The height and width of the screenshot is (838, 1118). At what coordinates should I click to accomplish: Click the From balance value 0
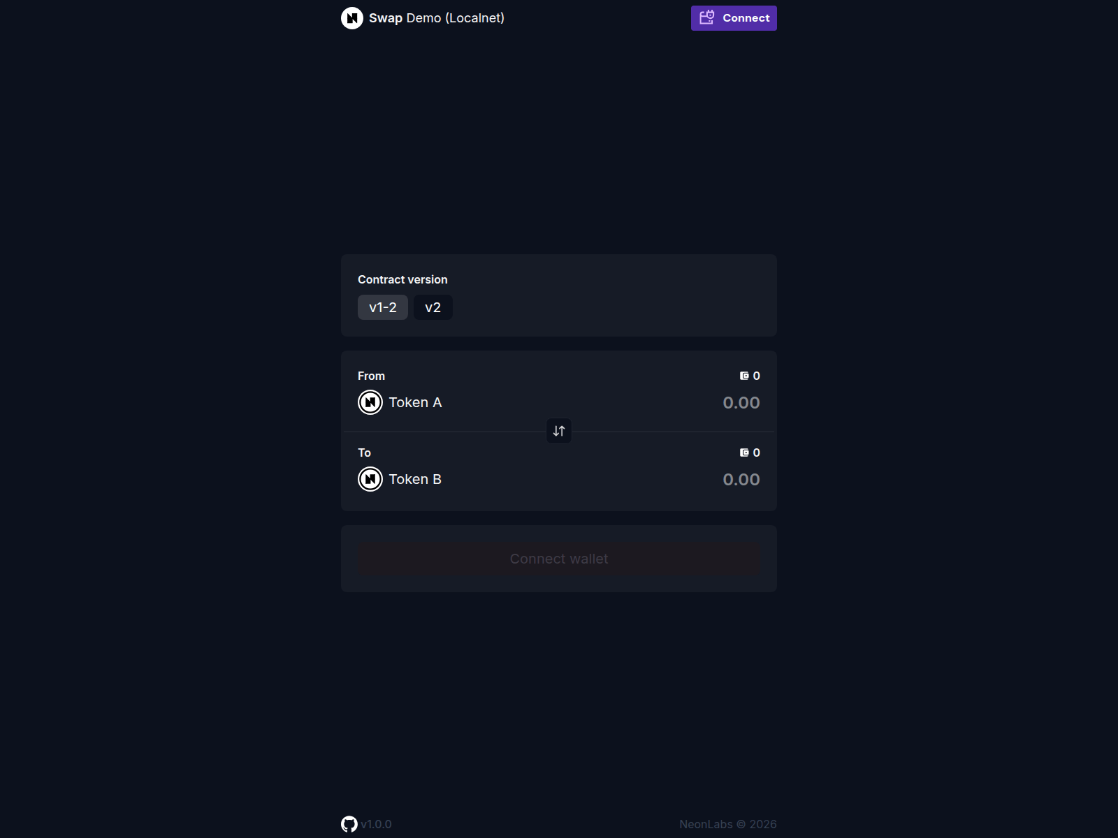757,376
